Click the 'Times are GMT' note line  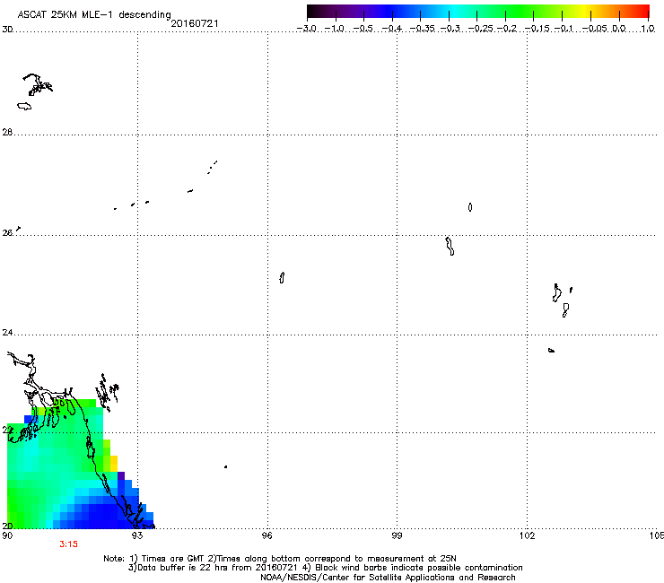tap(279, 559)
